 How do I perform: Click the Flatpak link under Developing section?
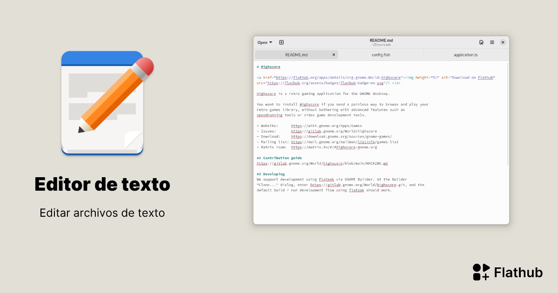(x=326, y=179)
